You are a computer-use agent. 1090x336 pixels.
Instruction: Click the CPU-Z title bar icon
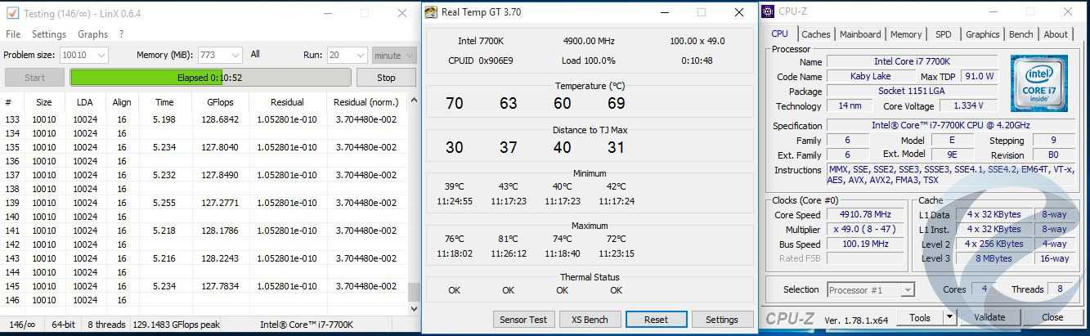tap(768, 11)
